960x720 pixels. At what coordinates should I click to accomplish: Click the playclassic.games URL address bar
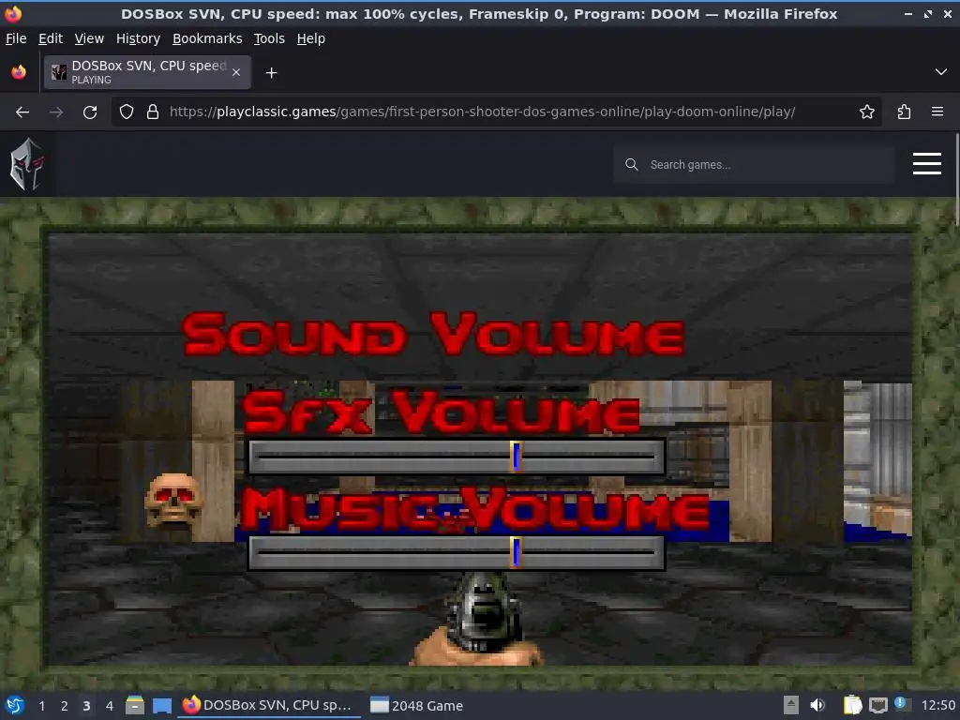[x=483, y=112]
